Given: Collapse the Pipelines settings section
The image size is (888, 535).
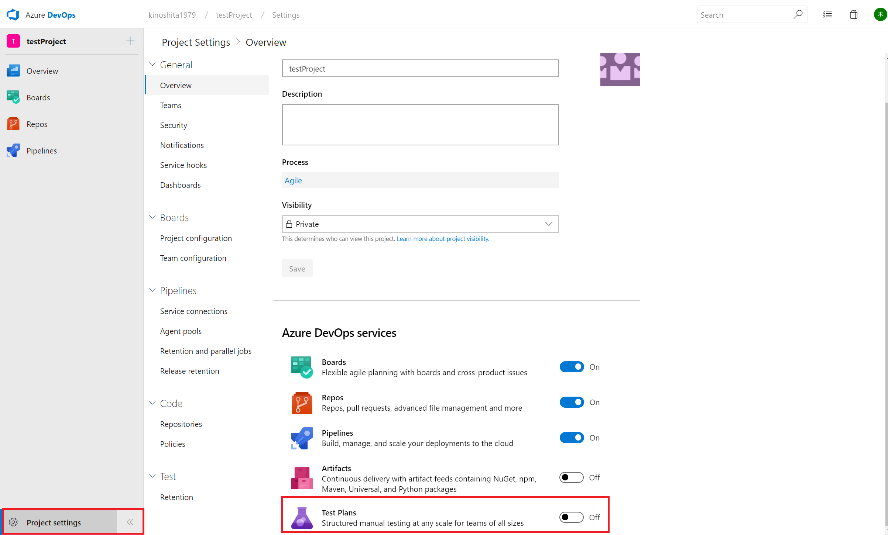Looking at the screenshot, I should click(152, 290).
